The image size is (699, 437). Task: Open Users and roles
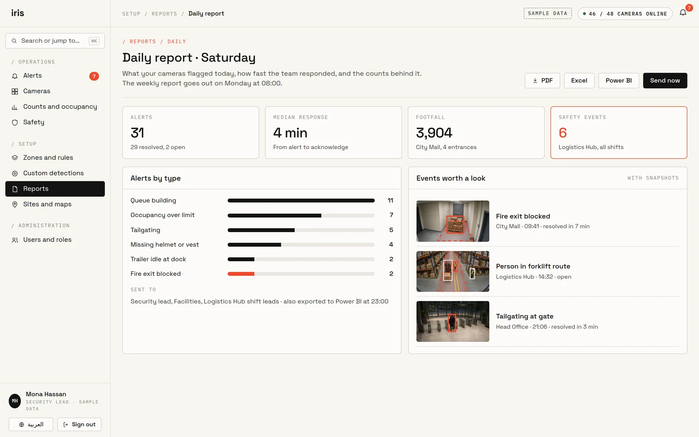click(55, 240)
